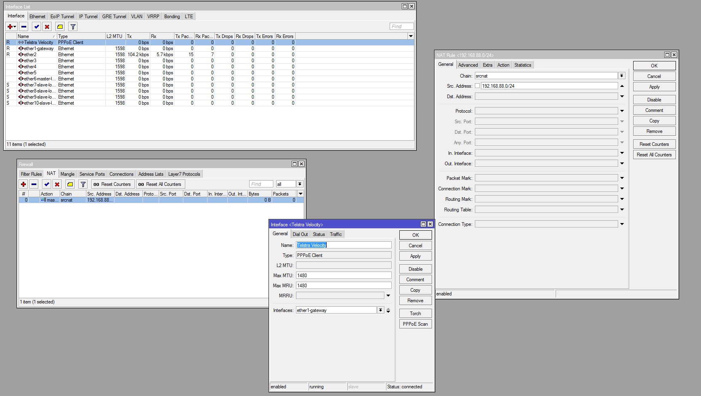Open the Mangle tab in Firewall

pos(67,174)
